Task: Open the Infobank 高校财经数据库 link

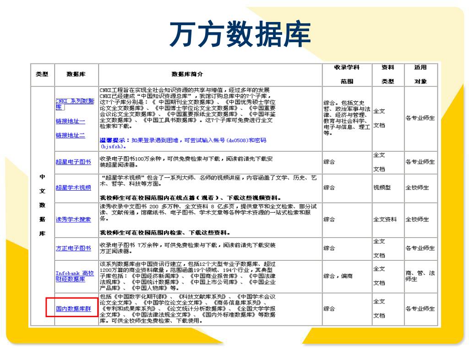Action: tap(75, 276)
